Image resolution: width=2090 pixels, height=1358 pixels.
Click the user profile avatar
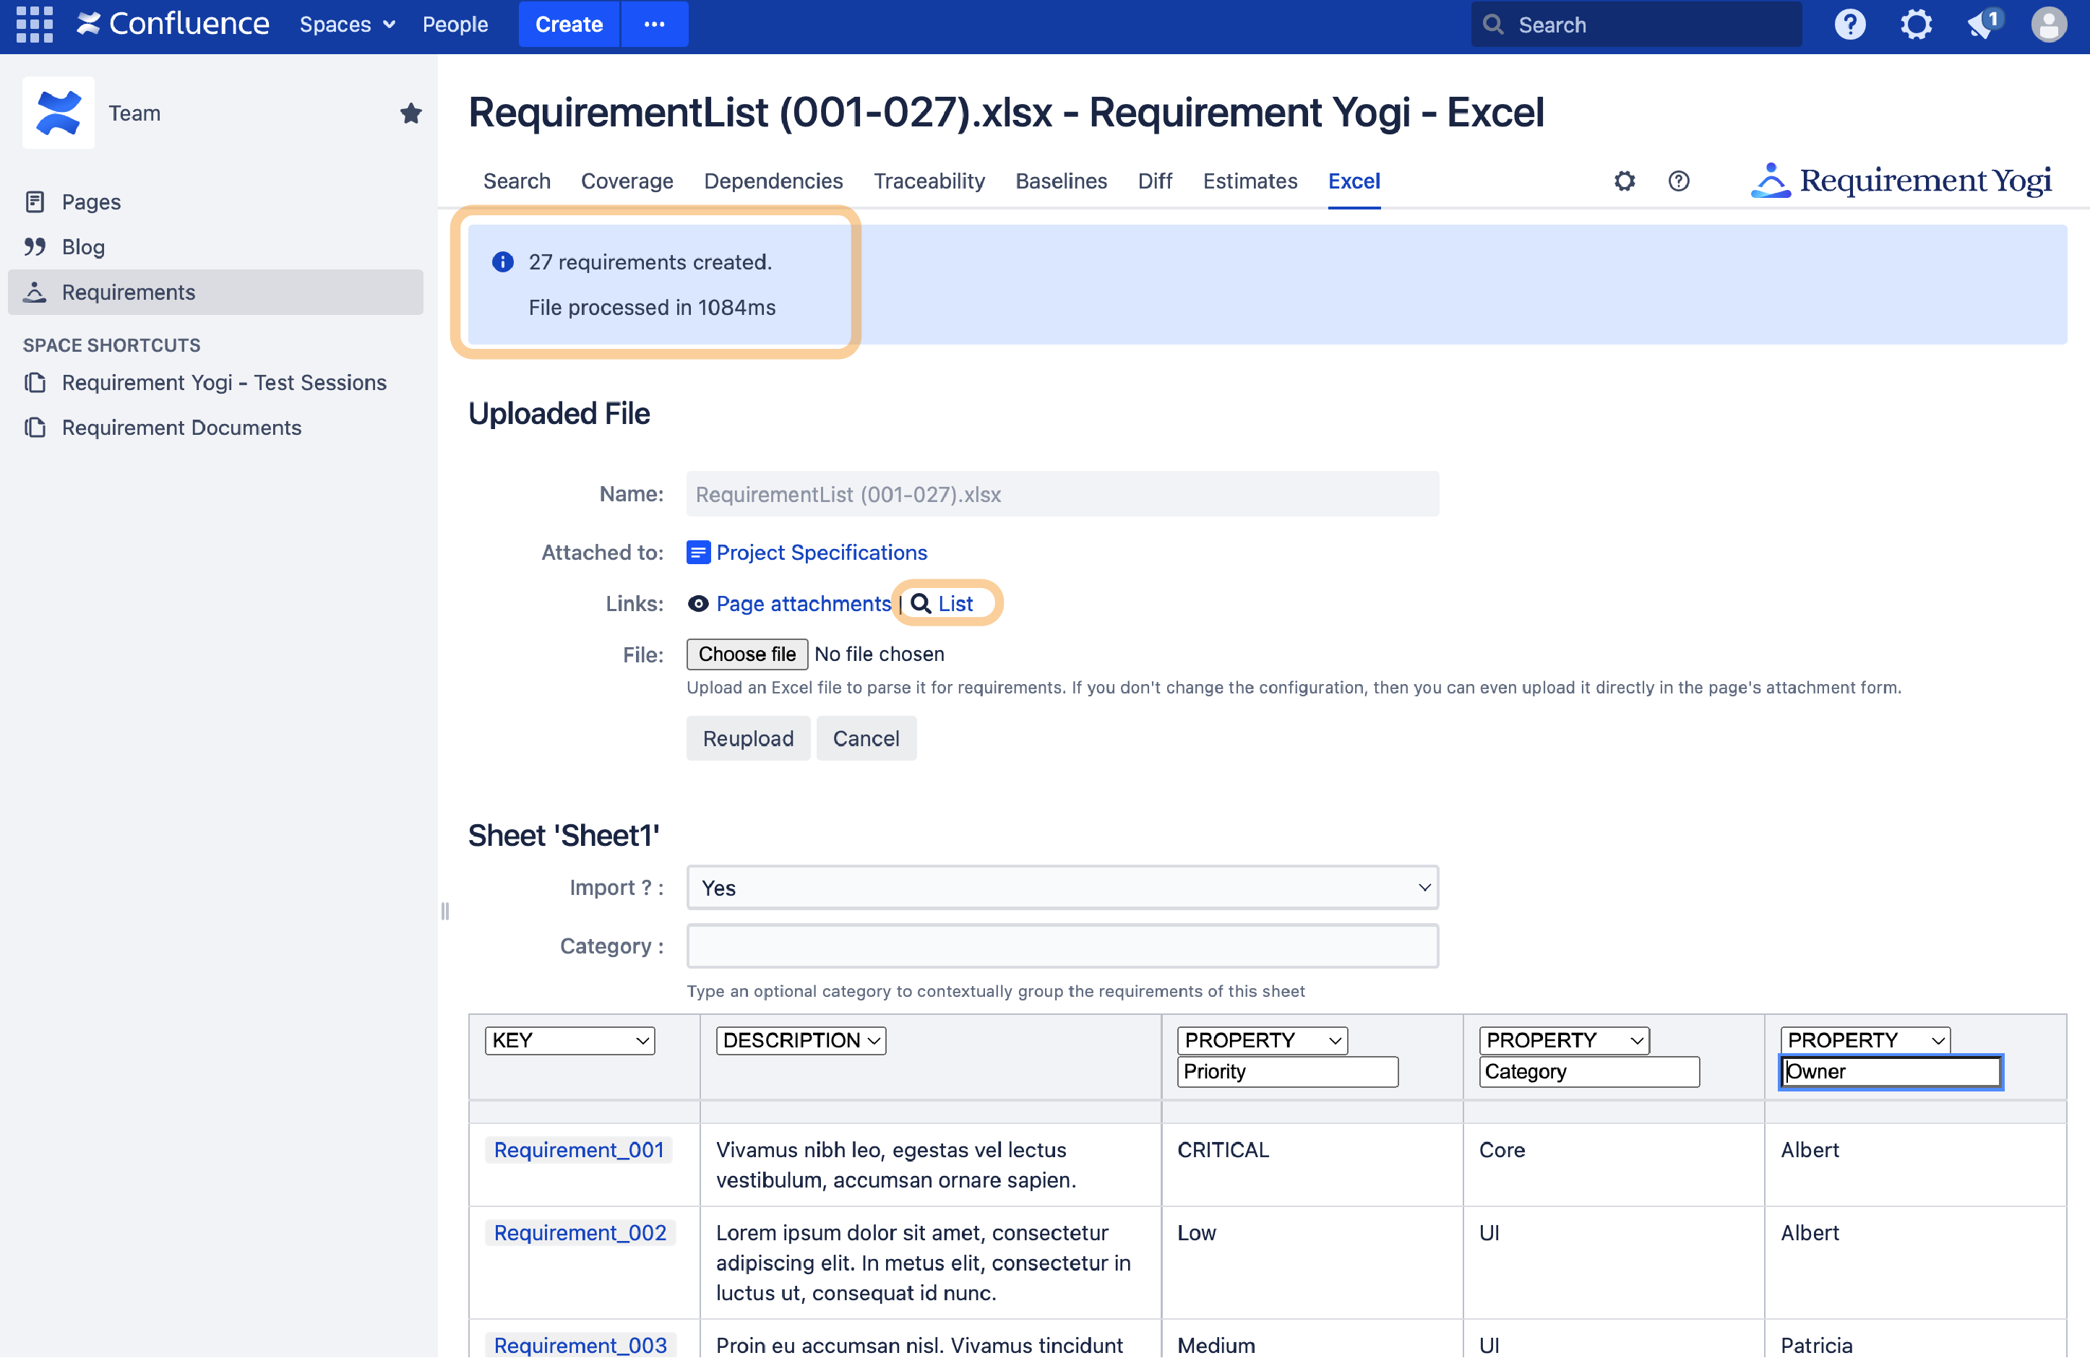[2048, 24]
